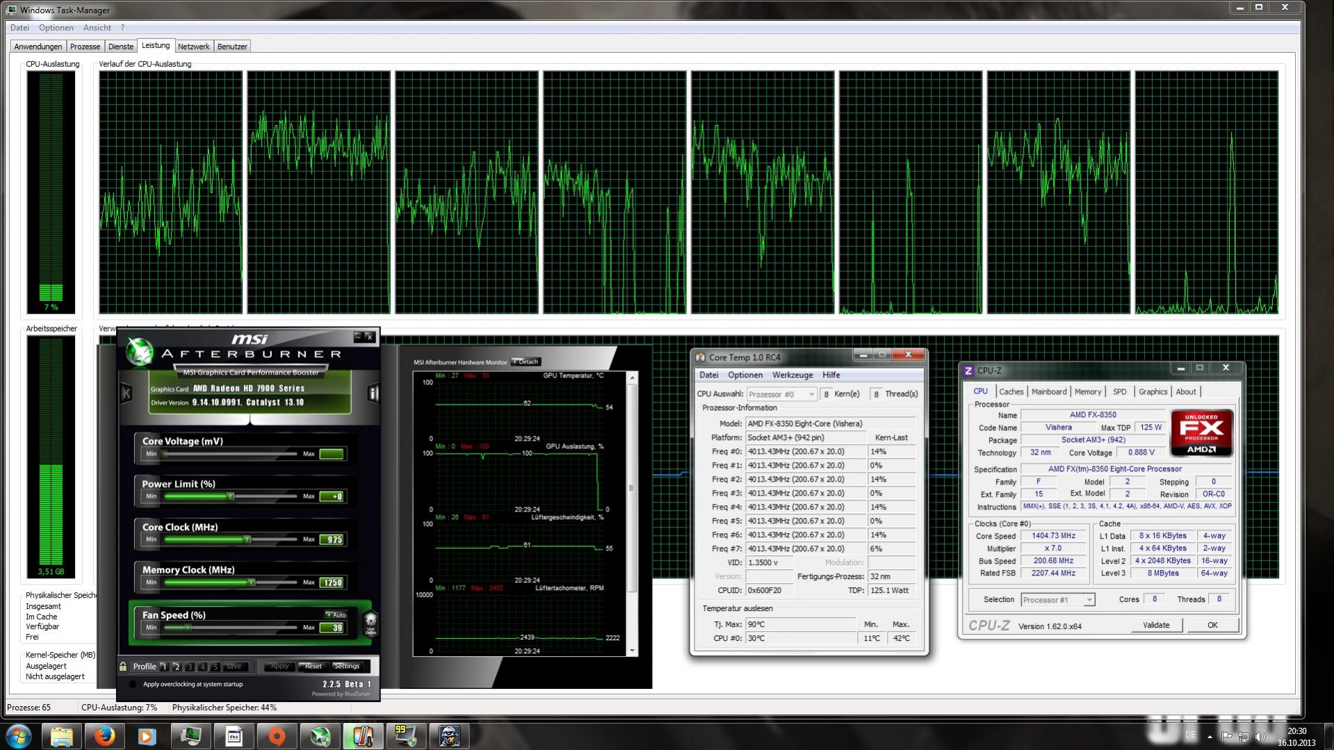
Task: Open the CPU-Z Selection Processor #1 dropdown
Action: point(1057,600)
